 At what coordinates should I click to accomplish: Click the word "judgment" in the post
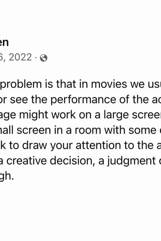(x=131, y=161)
